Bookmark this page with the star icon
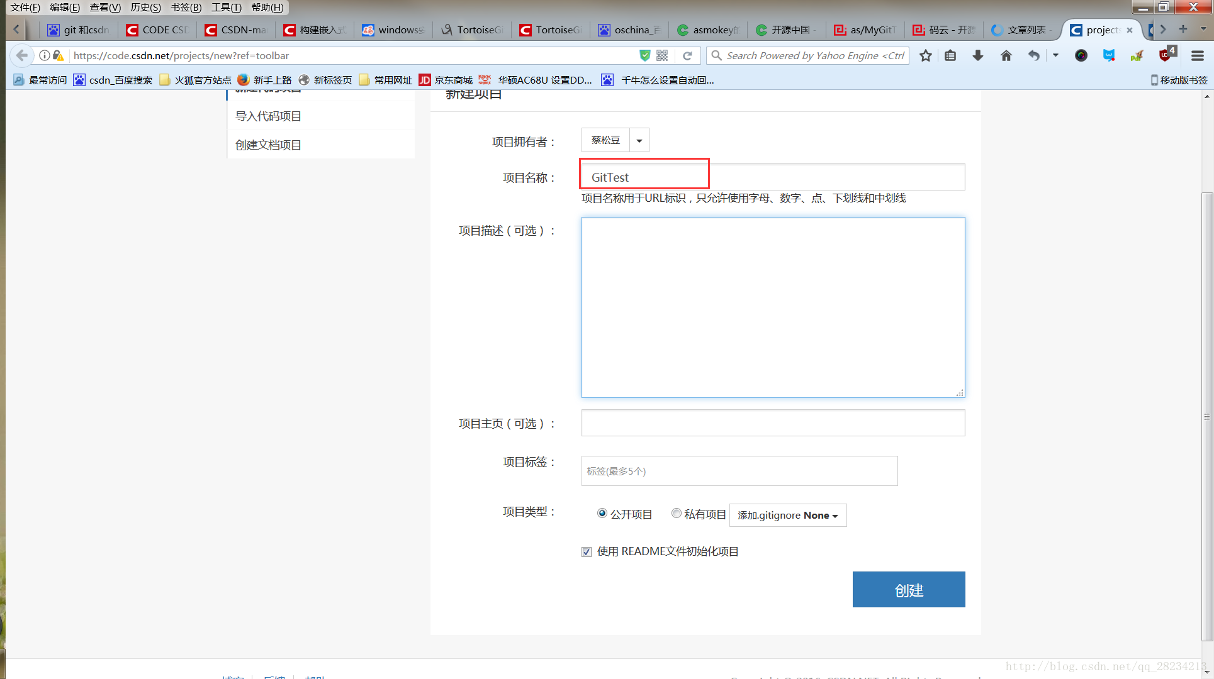The image size is (1214, 679). tap(926, 55)
